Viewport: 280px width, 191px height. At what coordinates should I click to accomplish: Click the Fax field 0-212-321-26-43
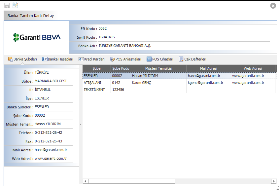pos(53,141)
